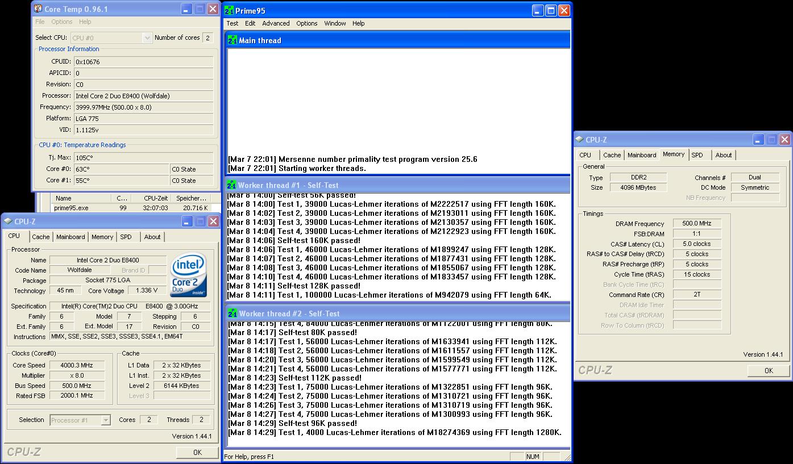
Task: Click the 'Self-test 96K passed!' log line
Action: pos(292,423)
